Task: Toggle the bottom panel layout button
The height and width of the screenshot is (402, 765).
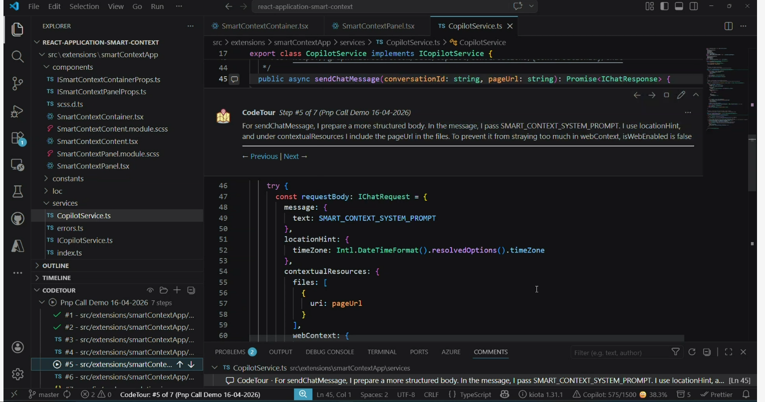Action: click(x=679, y=6)
